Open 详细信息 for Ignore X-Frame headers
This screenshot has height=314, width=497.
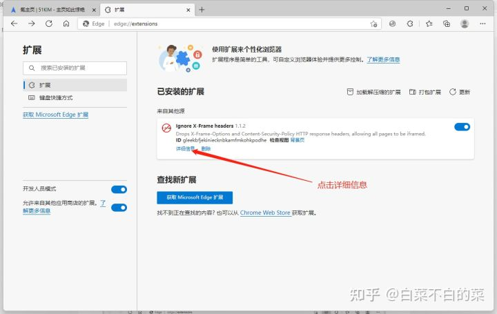coord(185,148)
